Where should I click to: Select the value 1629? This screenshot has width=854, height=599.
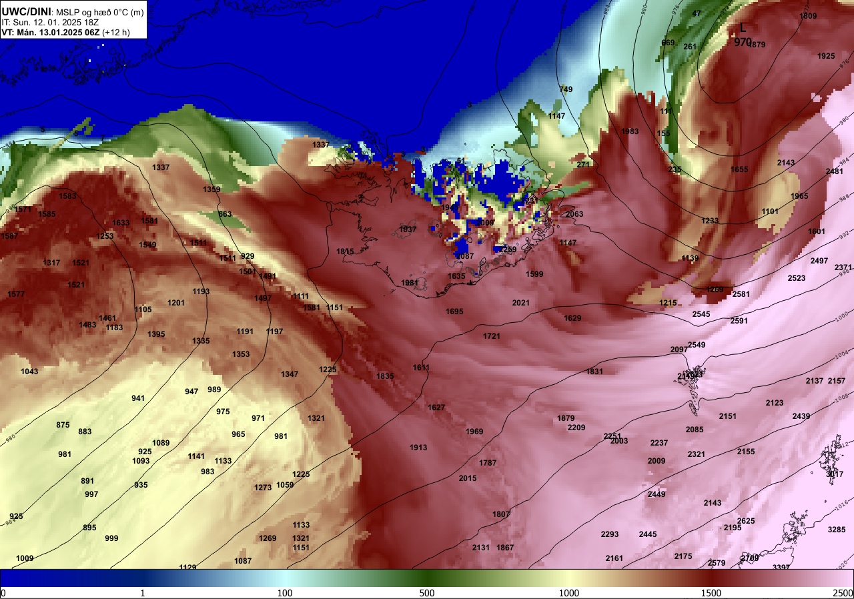point(572,318)
